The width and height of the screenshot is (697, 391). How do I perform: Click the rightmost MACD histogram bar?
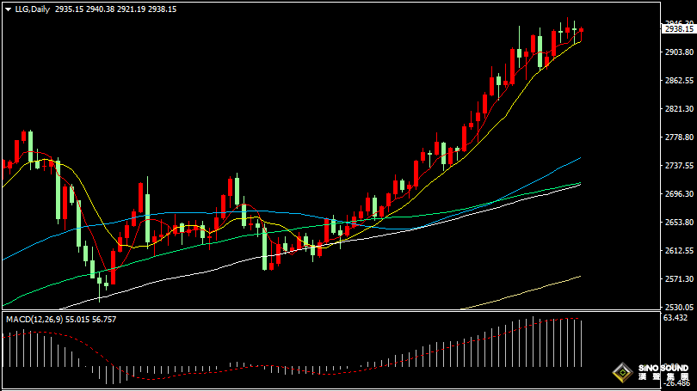pyautogui.click(x=582, y=342)
